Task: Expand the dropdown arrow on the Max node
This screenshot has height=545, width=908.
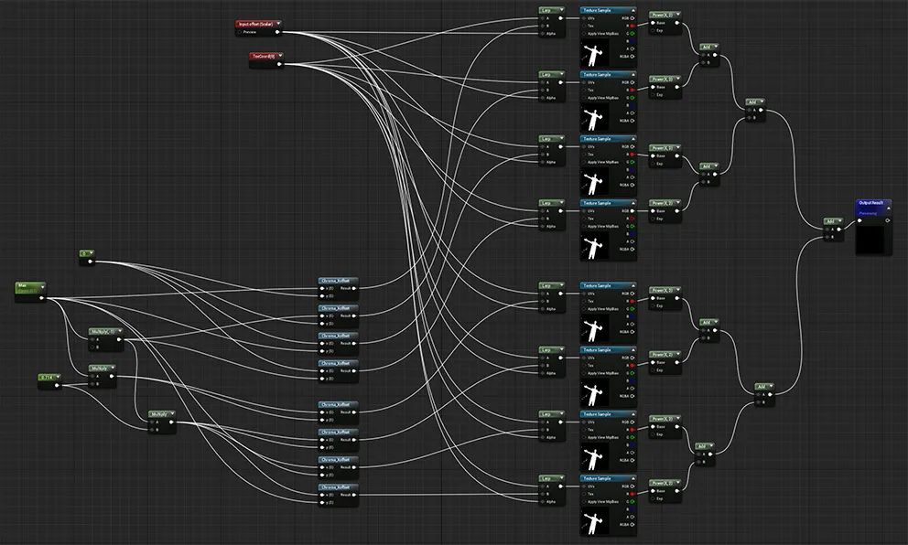Action: point(42,287)
